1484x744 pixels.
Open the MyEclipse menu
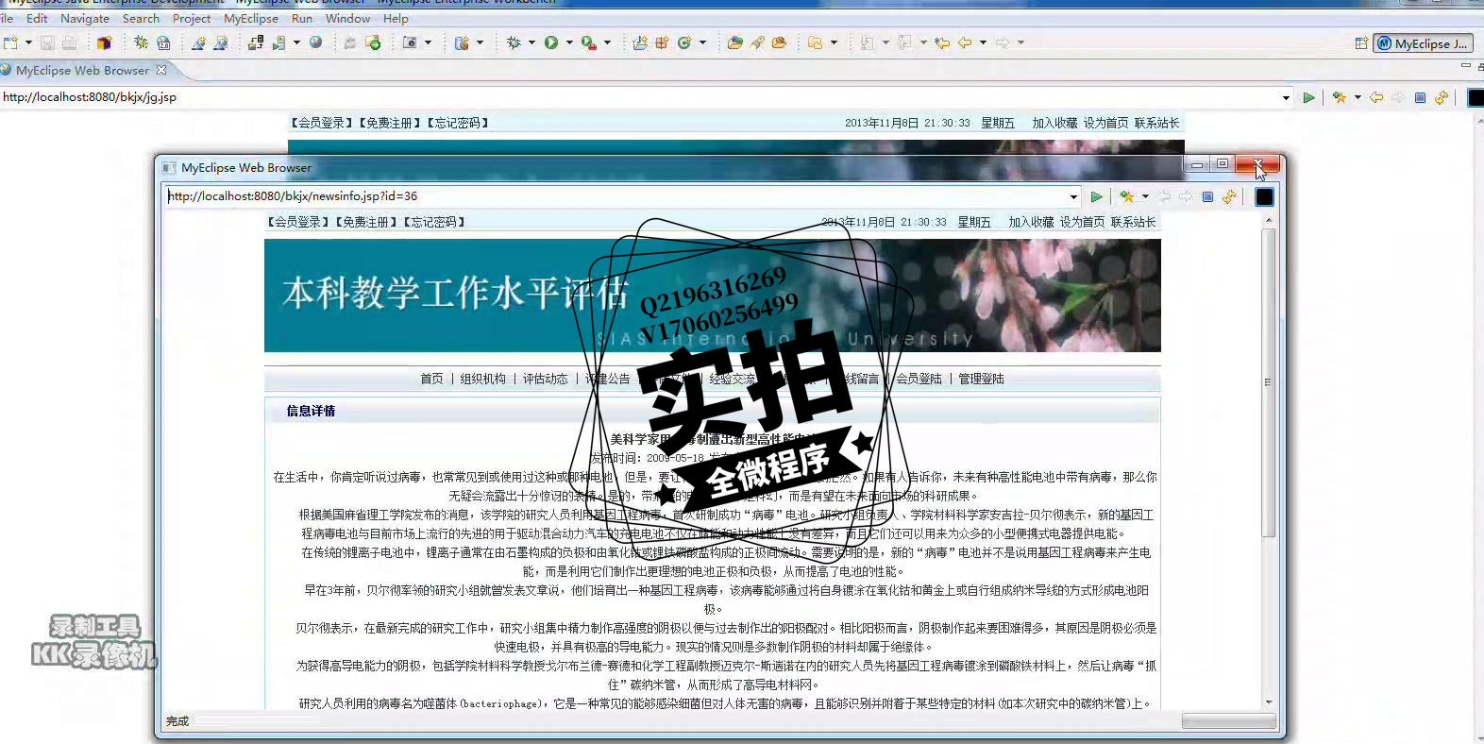pyautogui.click(x=251, y=18)
